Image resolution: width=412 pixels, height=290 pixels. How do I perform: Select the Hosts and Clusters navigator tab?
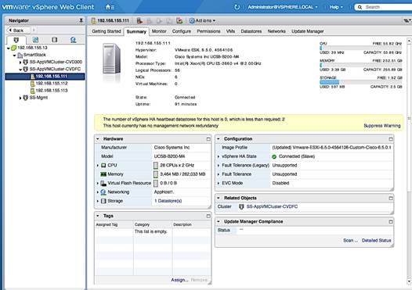click(16, 40)
